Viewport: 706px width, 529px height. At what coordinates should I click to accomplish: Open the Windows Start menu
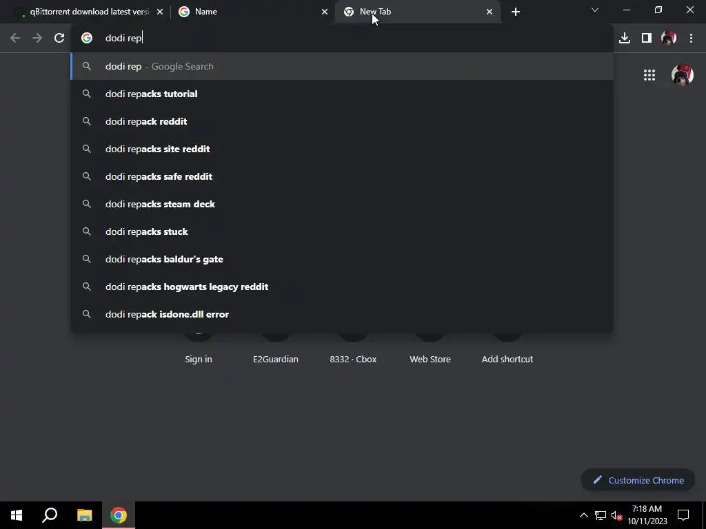[x=17, y=515]
